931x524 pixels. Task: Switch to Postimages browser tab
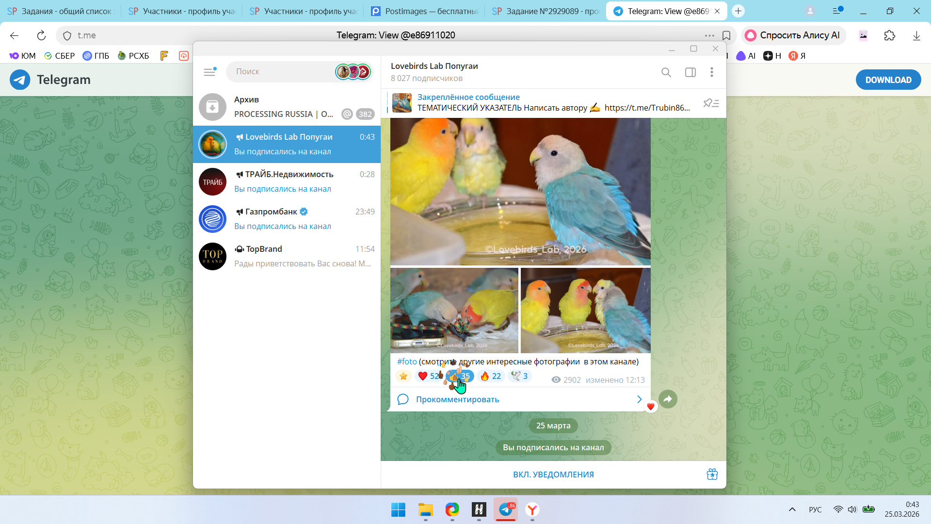click(x=424, y=11)
